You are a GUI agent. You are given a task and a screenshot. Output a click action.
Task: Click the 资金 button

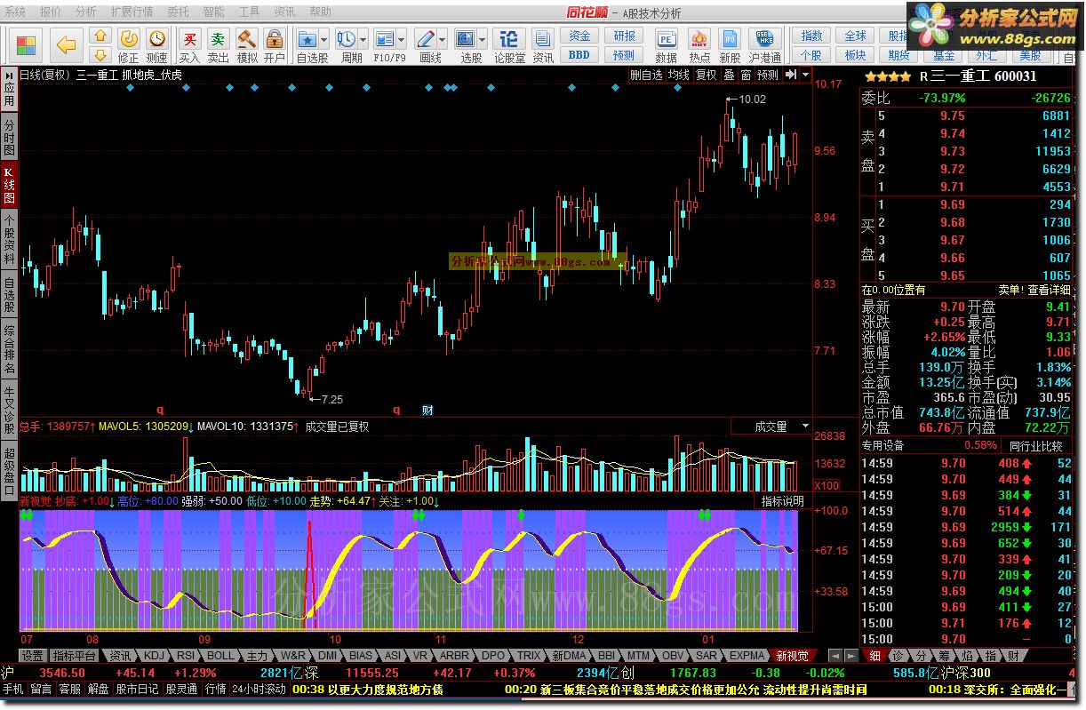pos(579,36)
